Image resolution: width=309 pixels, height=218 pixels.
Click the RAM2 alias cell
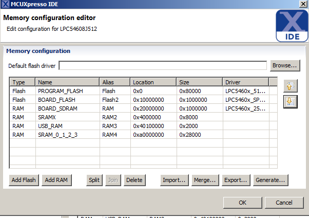coord(115,117)
